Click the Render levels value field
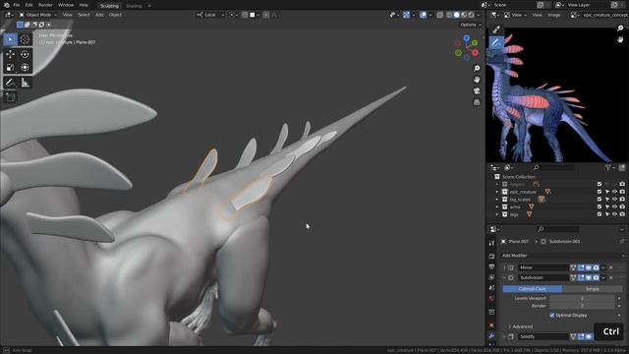 click(x=582, y=306)
